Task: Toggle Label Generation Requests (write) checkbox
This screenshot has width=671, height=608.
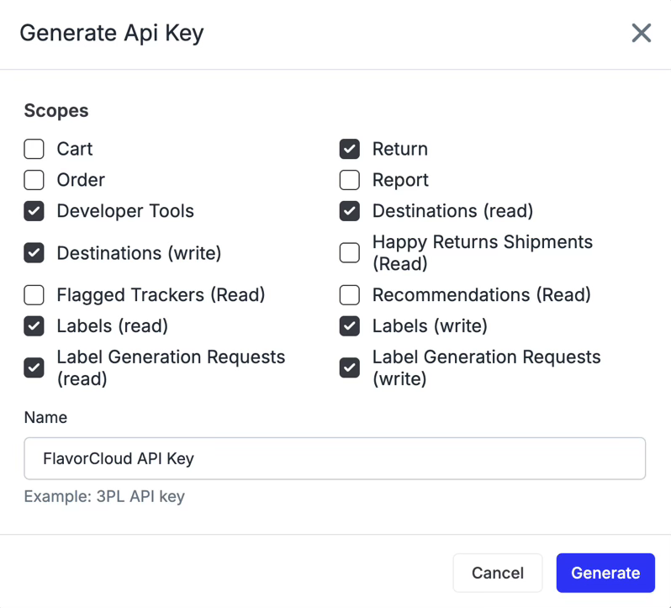Action: (x=350, y=367)
